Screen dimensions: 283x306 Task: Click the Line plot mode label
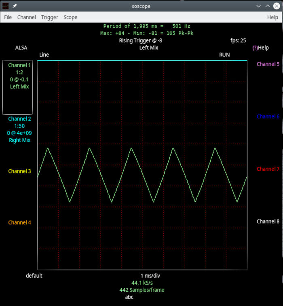[44, 55]
